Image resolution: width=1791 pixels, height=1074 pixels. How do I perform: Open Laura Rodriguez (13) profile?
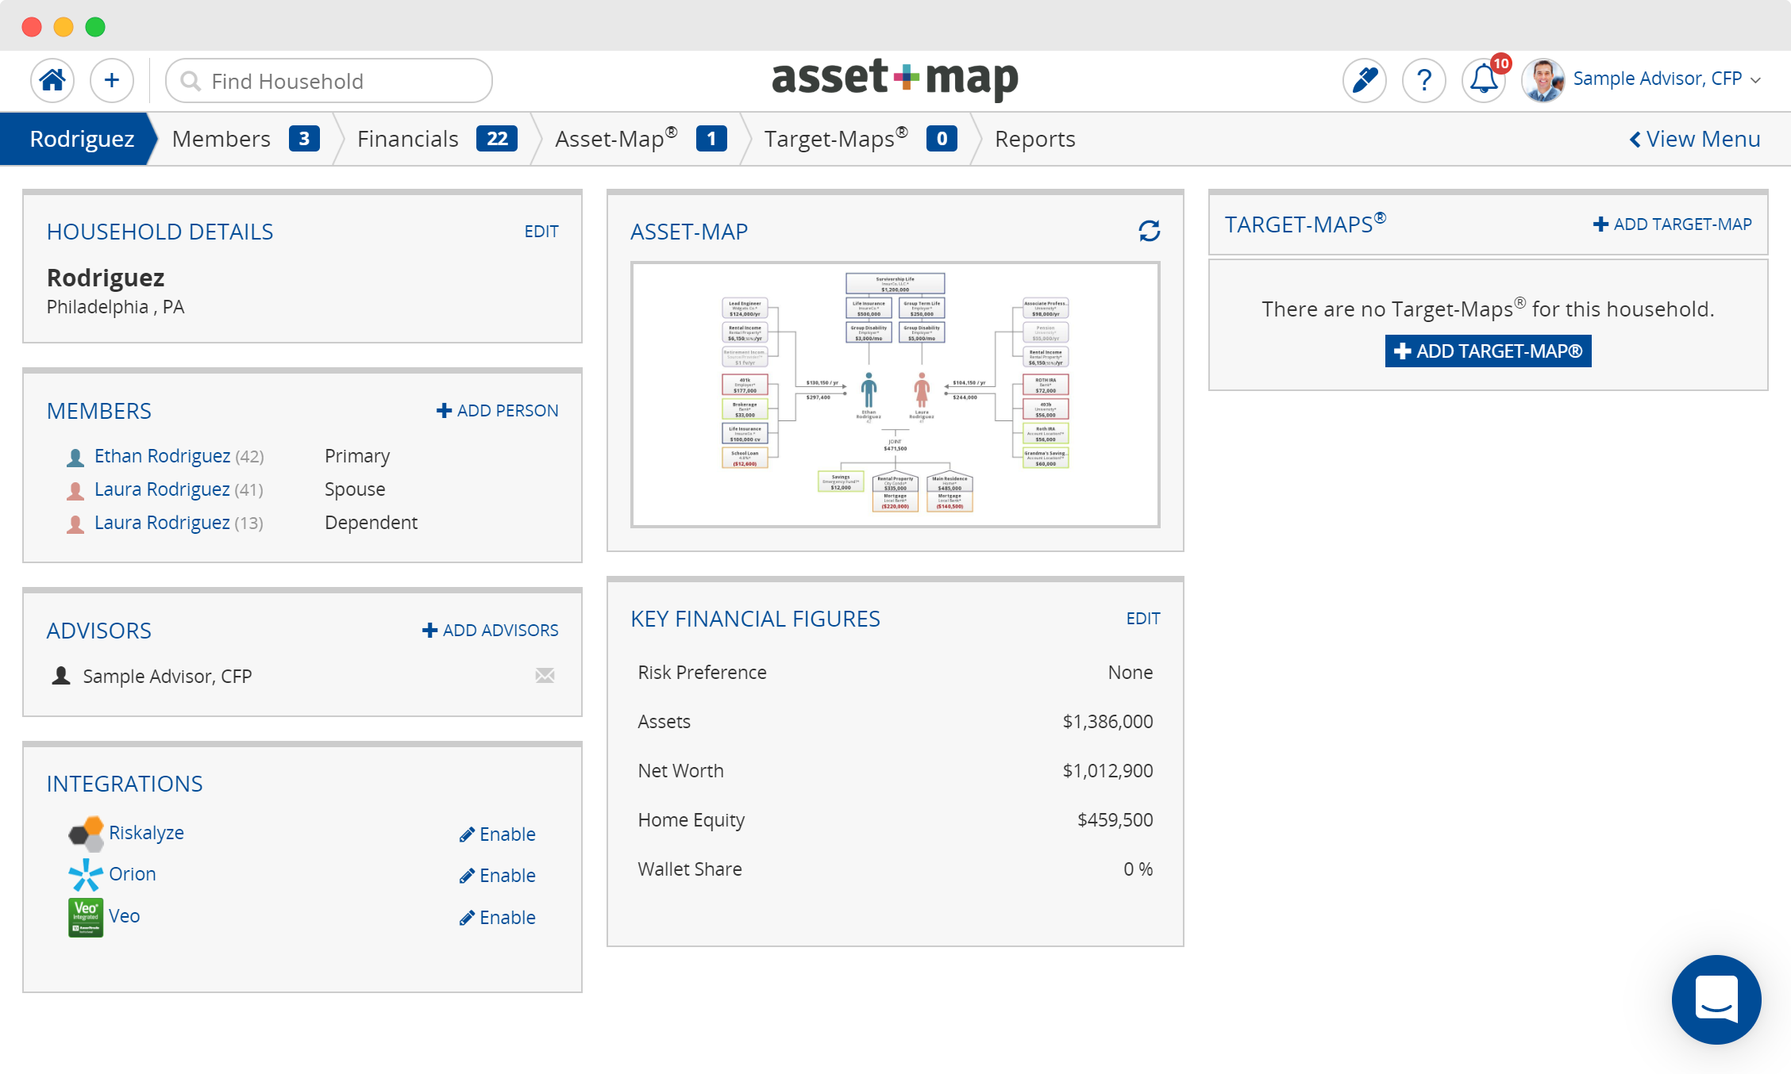(162, 523)
